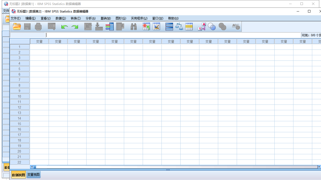Screen dimensions: 321x180
Task: Open Select cases icon
Action: tap(189, 26)
